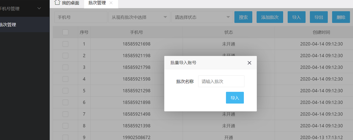Check the box for row 18585921198
This screenshot has width=353, height=140.
tap(65, 56)
